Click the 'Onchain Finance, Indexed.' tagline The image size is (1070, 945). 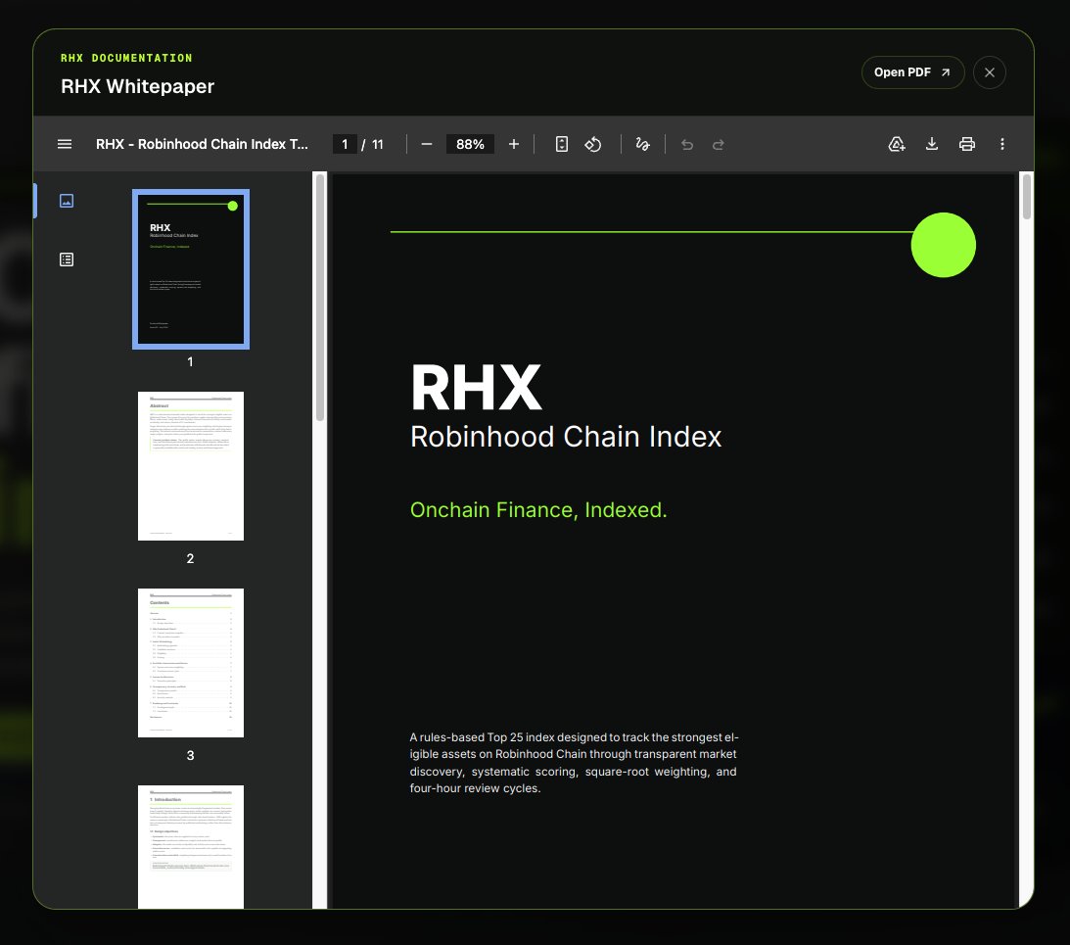[x=538, y=510]
